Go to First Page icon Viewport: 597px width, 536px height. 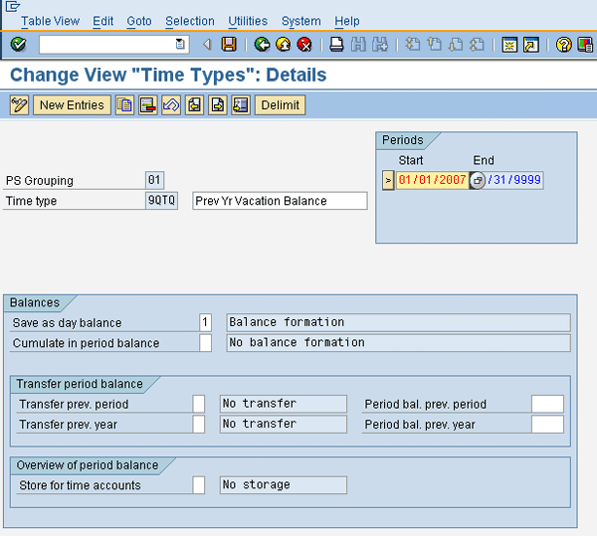point(412,45)
